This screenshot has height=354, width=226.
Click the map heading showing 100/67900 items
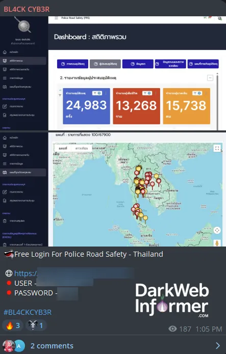pyautogui.click(x=83, y=135)
